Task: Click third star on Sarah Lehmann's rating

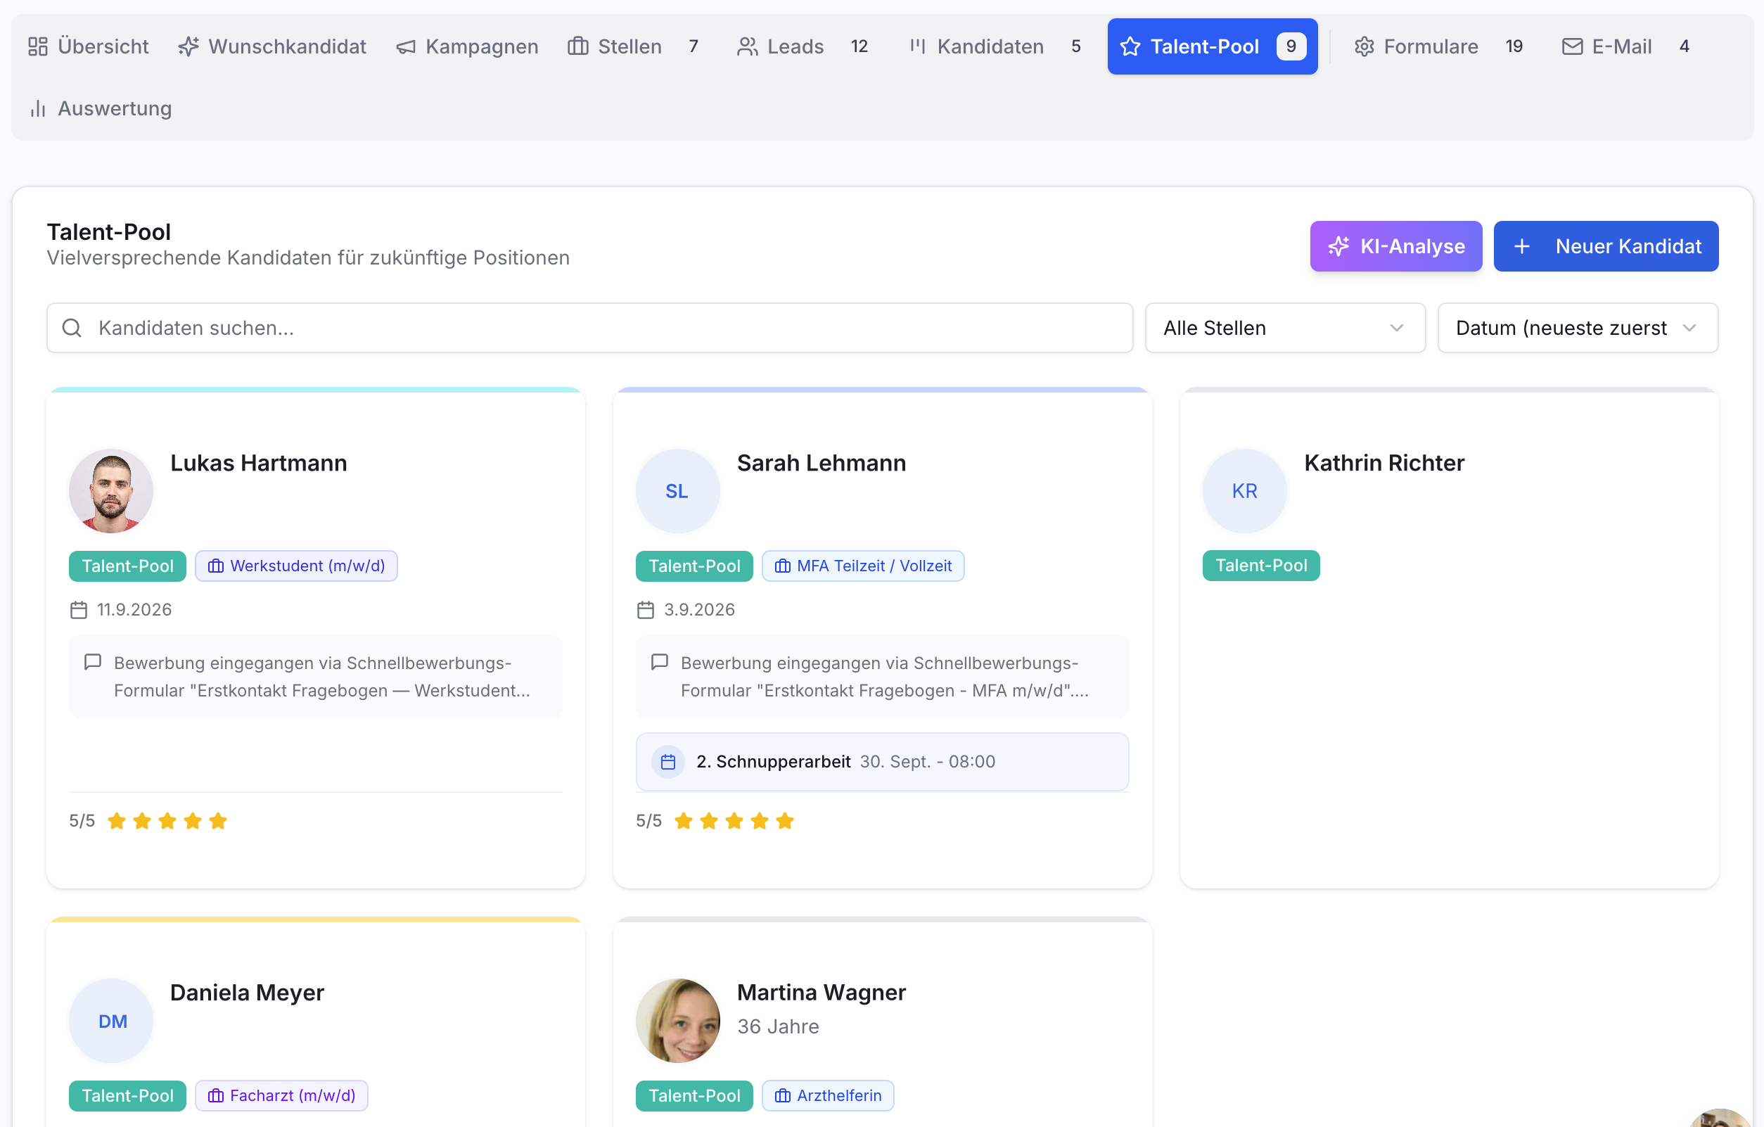Action: [x=734, y=821]
